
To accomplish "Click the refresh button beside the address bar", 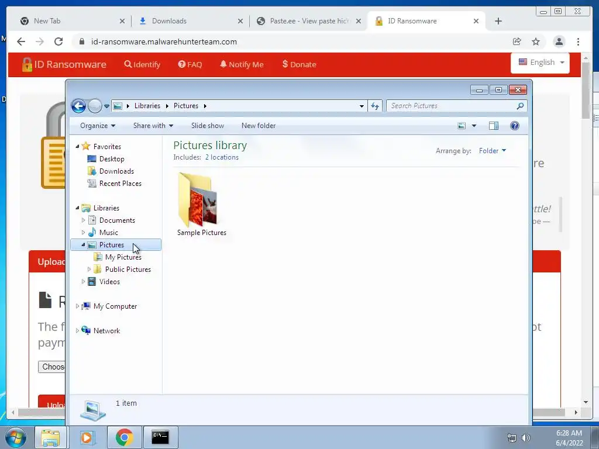I will point(375,106).
